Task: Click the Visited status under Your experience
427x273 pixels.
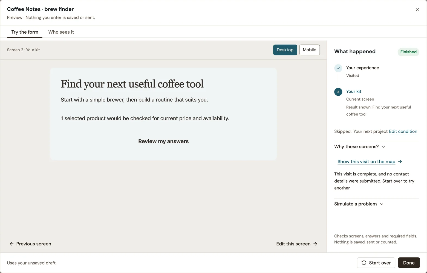Action: (353, 75)
